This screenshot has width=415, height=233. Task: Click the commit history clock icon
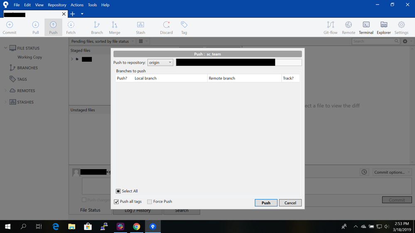(364, 172)
